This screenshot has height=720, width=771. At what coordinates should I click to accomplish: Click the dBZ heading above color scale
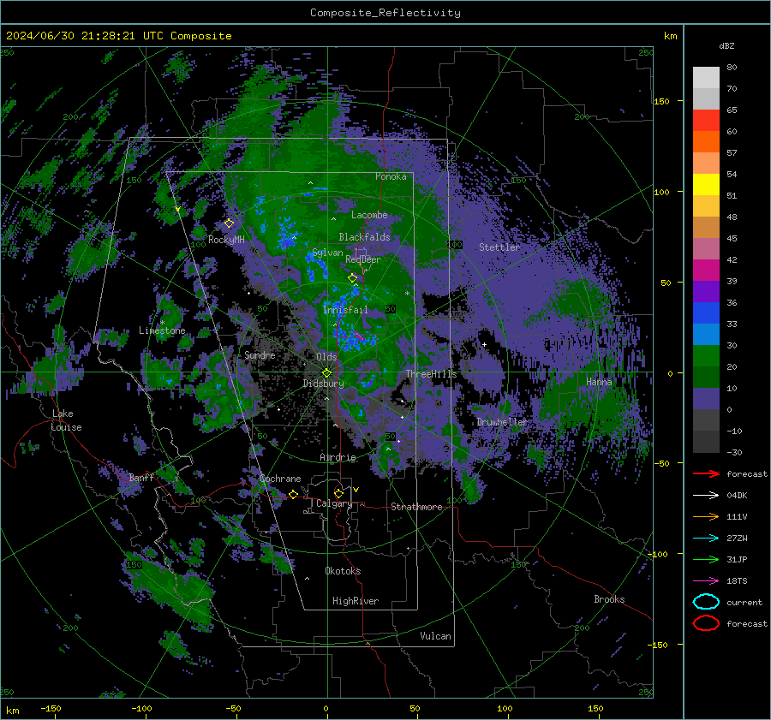(726, 45)
